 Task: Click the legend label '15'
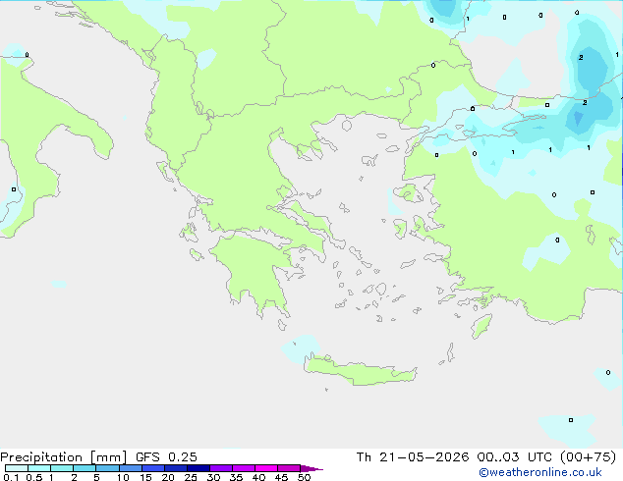145,477
